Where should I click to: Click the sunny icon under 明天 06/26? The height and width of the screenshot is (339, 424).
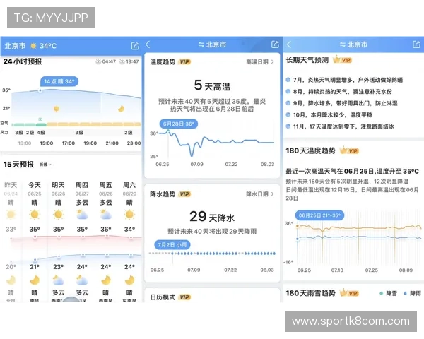[x=58, y=215]
